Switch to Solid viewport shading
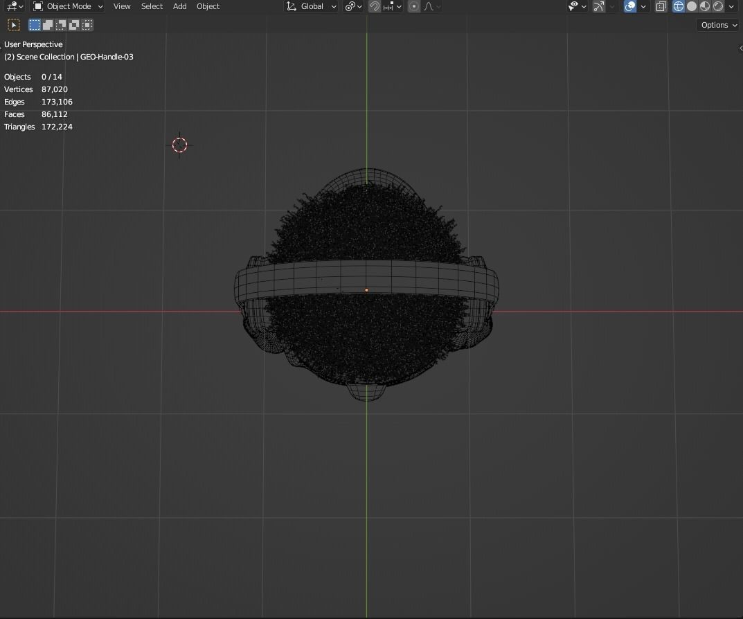 click(692, 6)
